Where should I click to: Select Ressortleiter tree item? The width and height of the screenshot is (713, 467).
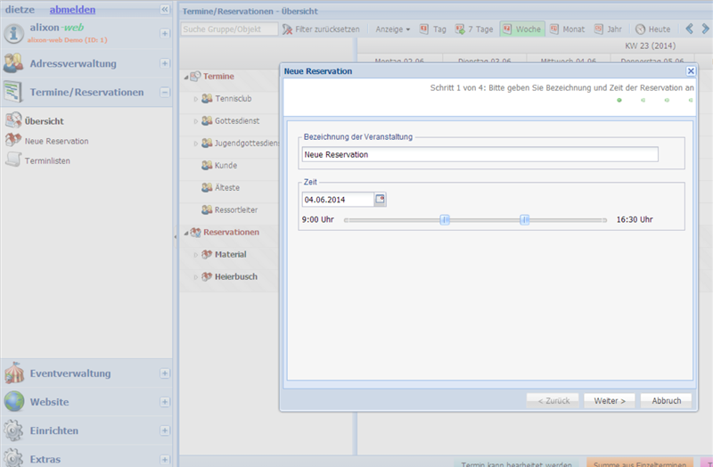(x=236, y=209)
